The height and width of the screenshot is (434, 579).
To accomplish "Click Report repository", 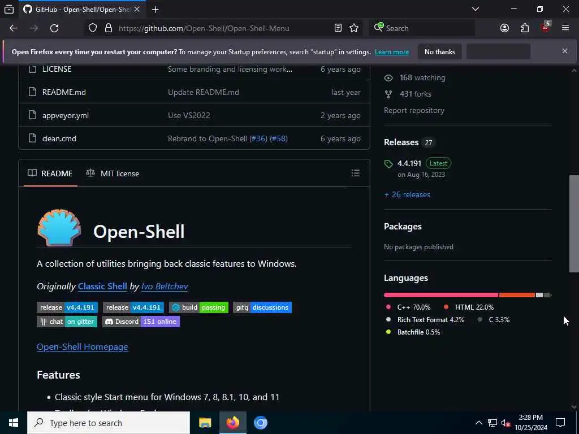I will pos(414,110).
